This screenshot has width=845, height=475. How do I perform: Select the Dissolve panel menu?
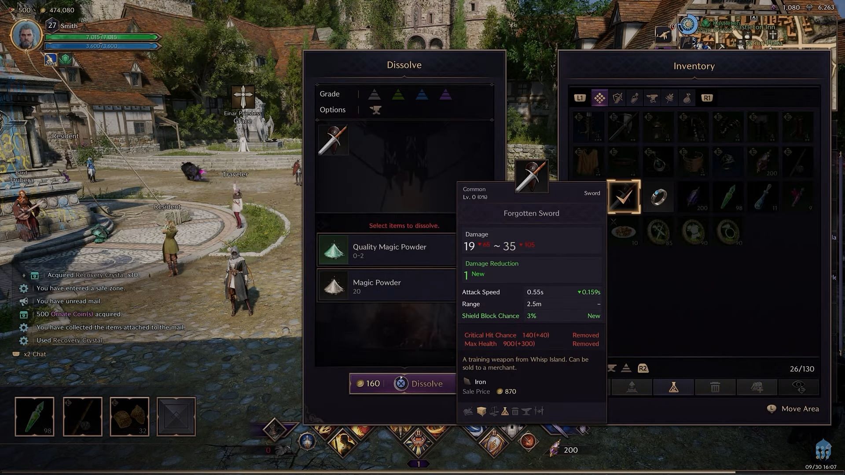click(x=404, y=64)
